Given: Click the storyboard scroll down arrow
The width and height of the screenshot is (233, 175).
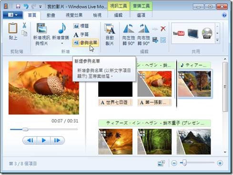Looking at the screenshot, I should click(x=225, y=152).
